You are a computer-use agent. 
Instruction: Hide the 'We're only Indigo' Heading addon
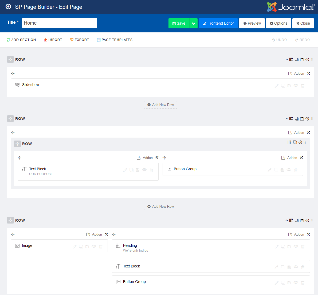point(296,246)
